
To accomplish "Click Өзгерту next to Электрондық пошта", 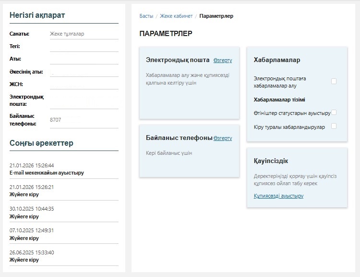I will pos(223,61).
